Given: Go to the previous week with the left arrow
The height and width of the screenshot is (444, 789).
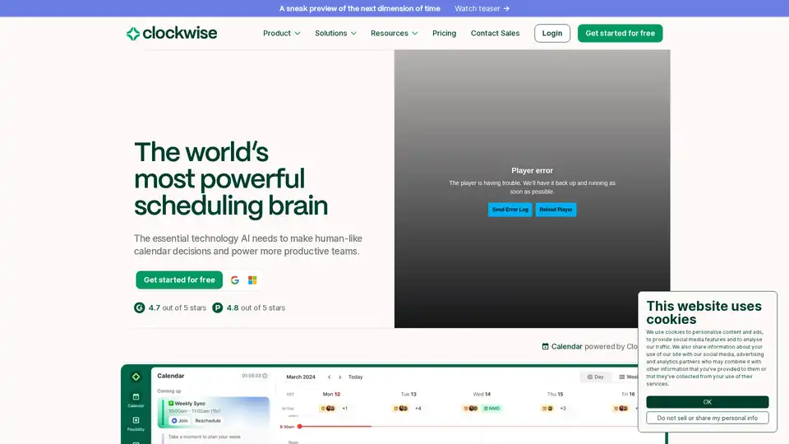Looking at the screenshot, I should click(x=330, y=377).
